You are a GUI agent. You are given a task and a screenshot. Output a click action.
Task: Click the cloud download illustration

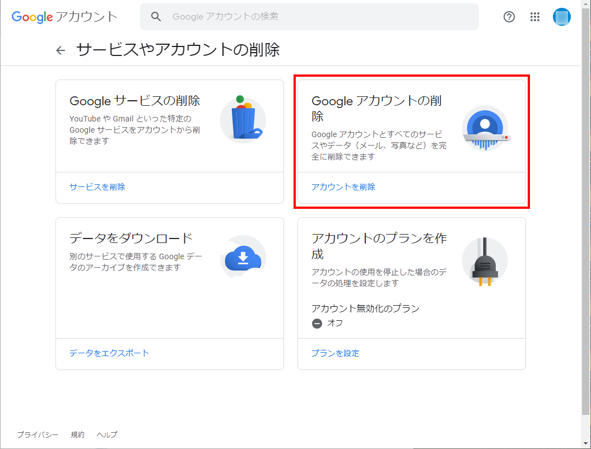(x=243, y=258)
